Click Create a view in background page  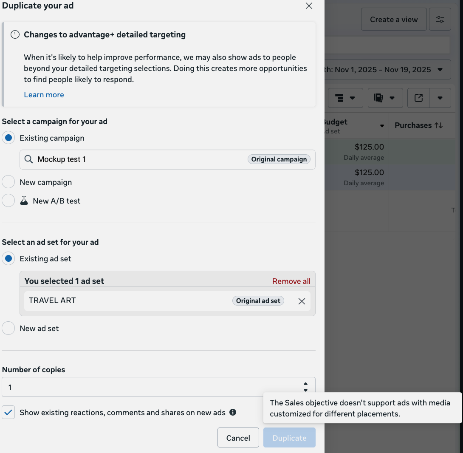(394, 20)
